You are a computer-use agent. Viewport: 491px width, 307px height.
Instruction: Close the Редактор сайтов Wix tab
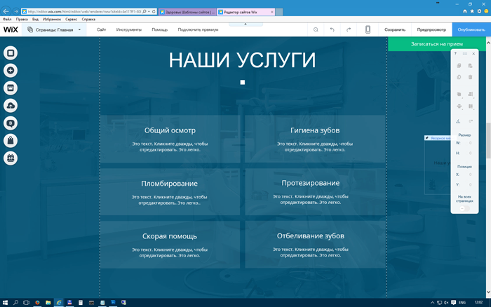(272, 12)
